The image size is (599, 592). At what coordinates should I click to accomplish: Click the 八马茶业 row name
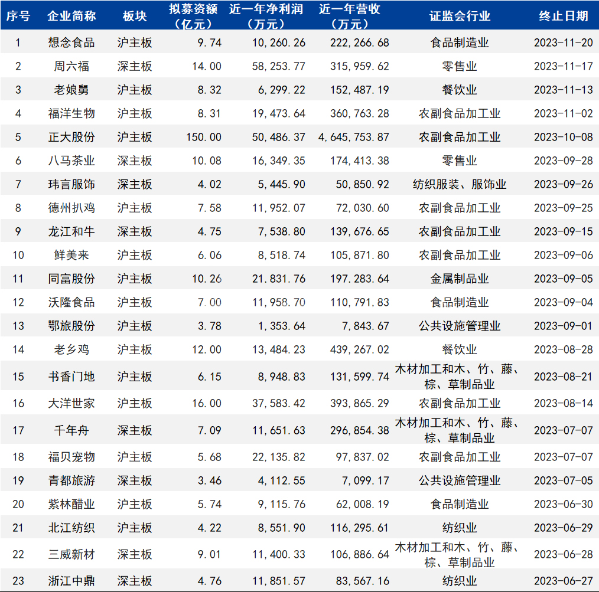(71, 161)
